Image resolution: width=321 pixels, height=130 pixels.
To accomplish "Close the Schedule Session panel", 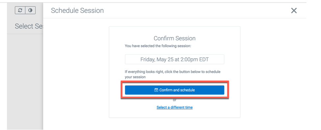I will (294, 10).
